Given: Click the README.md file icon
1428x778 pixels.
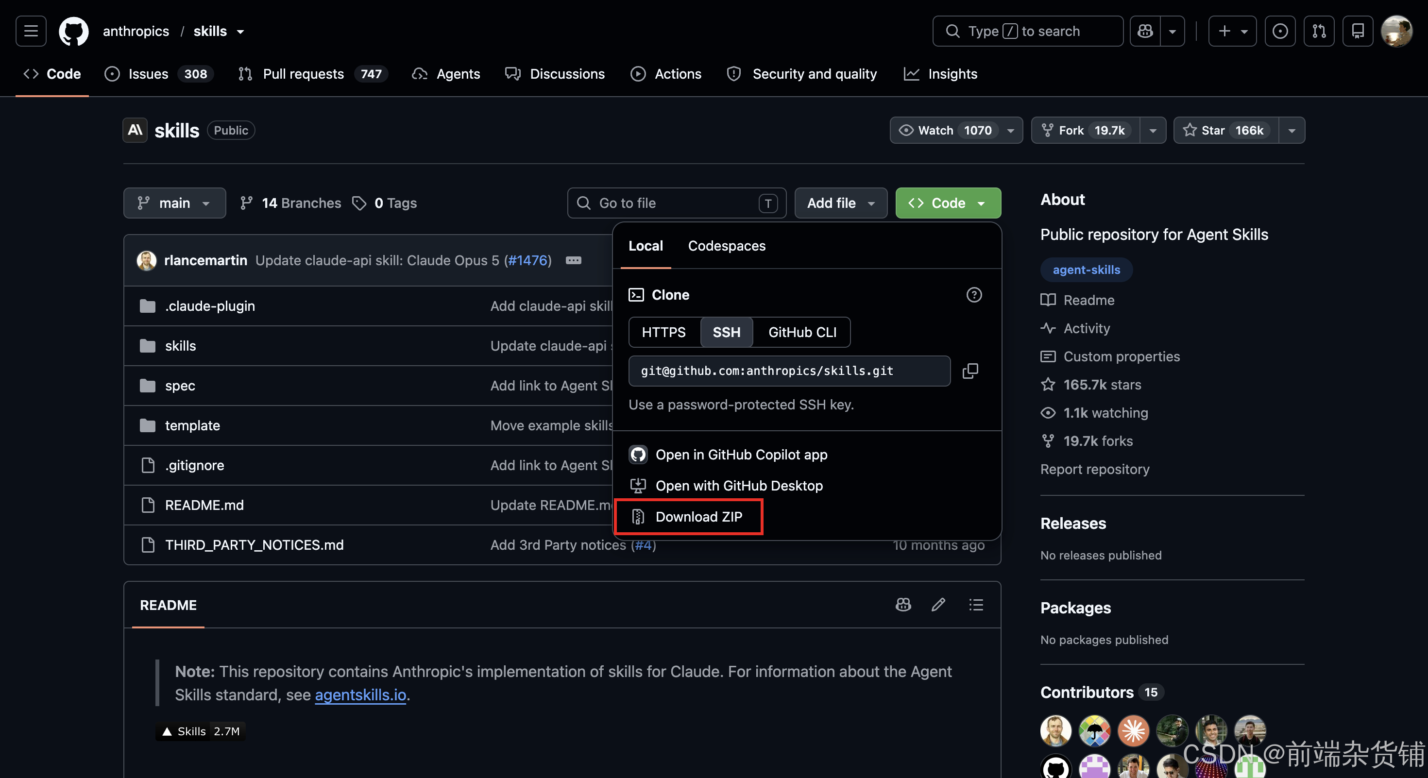Looking at the screenshot, I should tap(148, 506).
